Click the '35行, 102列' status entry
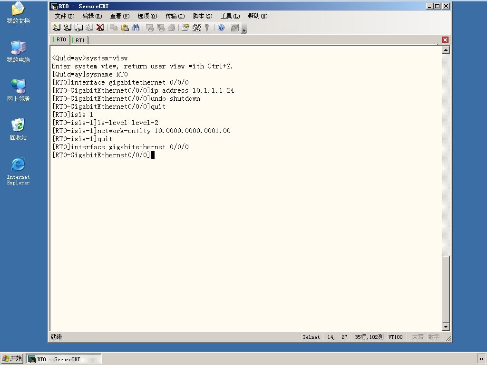This screenshot has height=365, width=487. pos(369,337)
